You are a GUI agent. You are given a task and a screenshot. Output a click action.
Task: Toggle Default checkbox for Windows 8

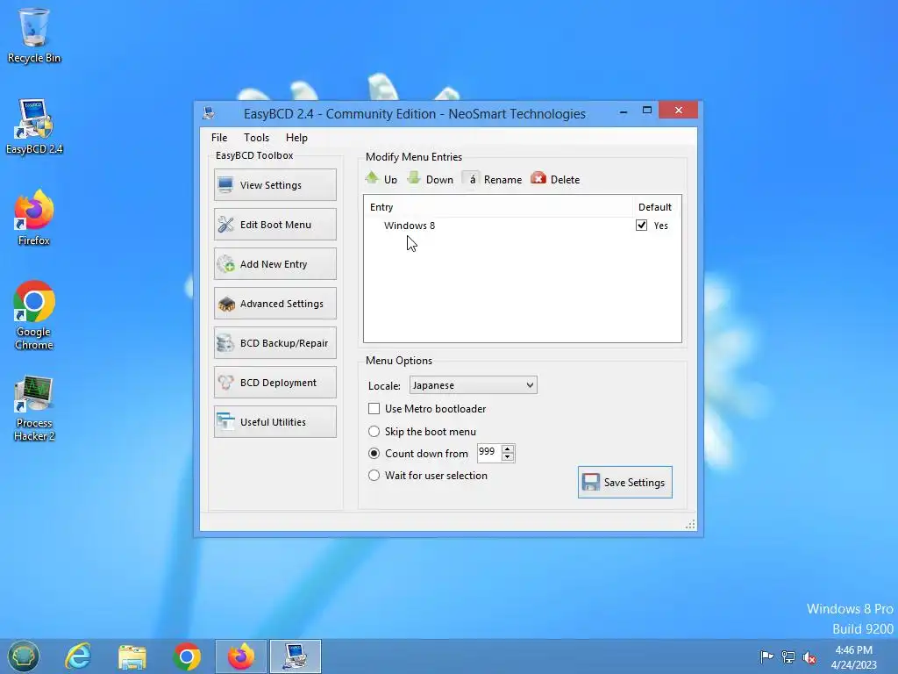[x=641, y=226]
